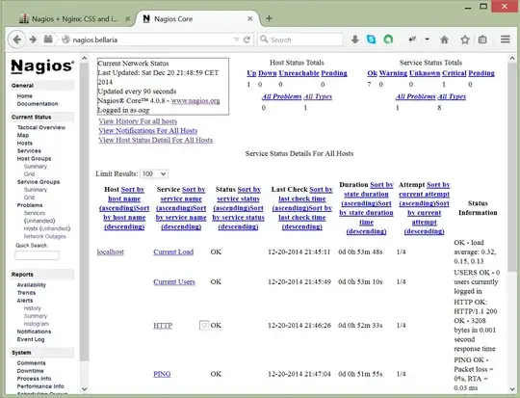This screenshot has height=398, width=520.
Task: Open the www.nagios.org link
Action: tap(195, 100)
